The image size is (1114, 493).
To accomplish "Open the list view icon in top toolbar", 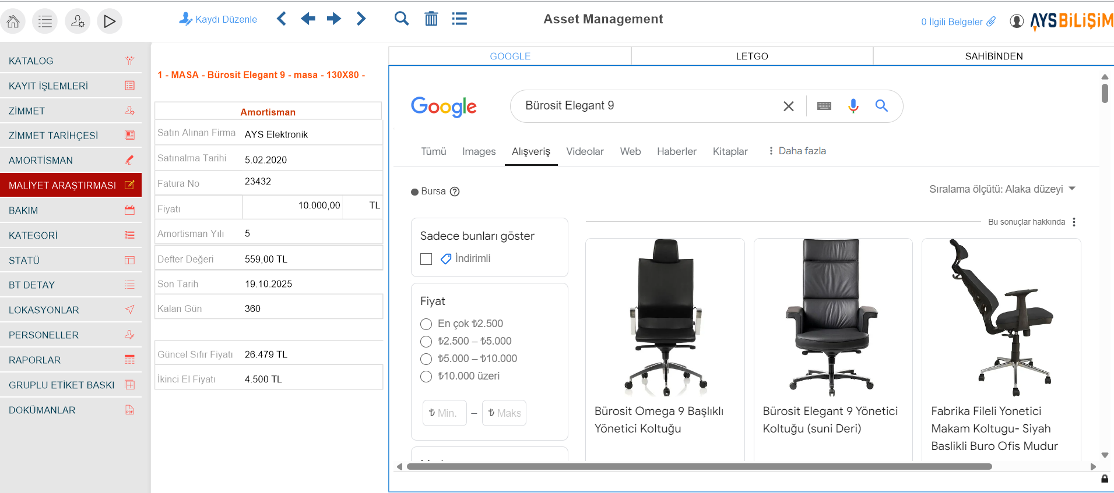I will pyautogui.click(x=45, y=22).
